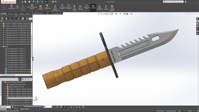Open the DisplayManager appearance tab

(19, 18)
